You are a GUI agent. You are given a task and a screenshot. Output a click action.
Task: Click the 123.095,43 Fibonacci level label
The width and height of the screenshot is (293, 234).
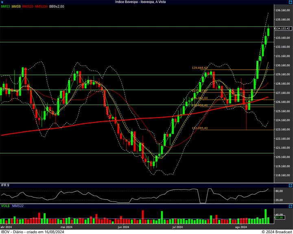tap(200, 128)
